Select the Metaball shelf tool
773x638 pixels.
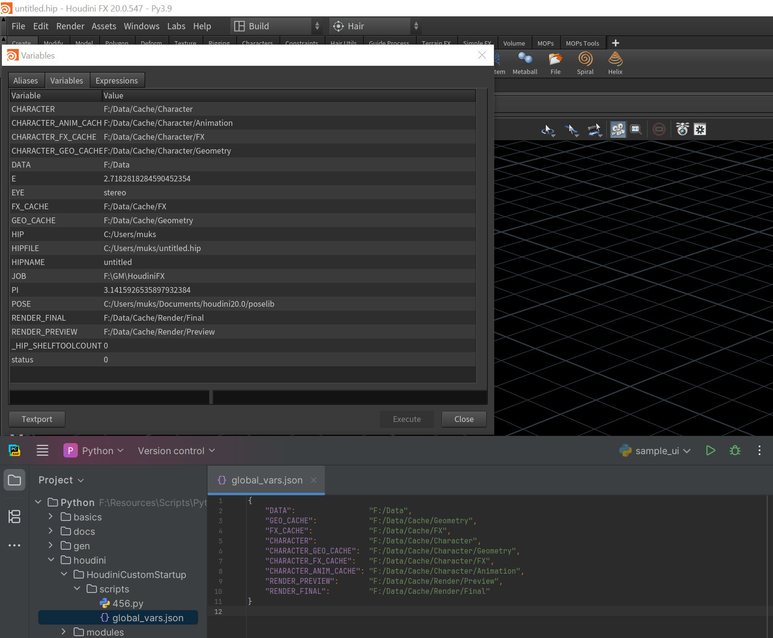point(525,63)
